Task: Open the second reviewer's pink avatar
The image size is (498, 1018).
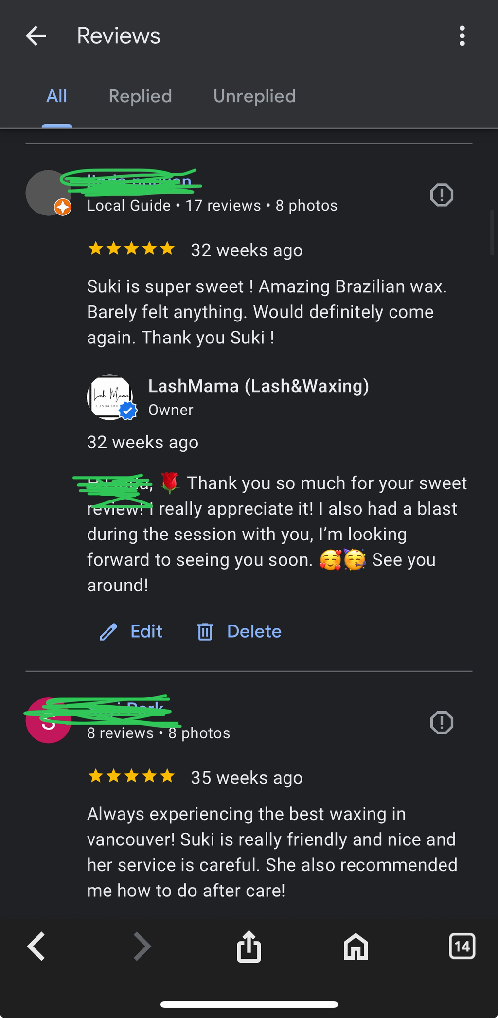Action: (48, 720)
